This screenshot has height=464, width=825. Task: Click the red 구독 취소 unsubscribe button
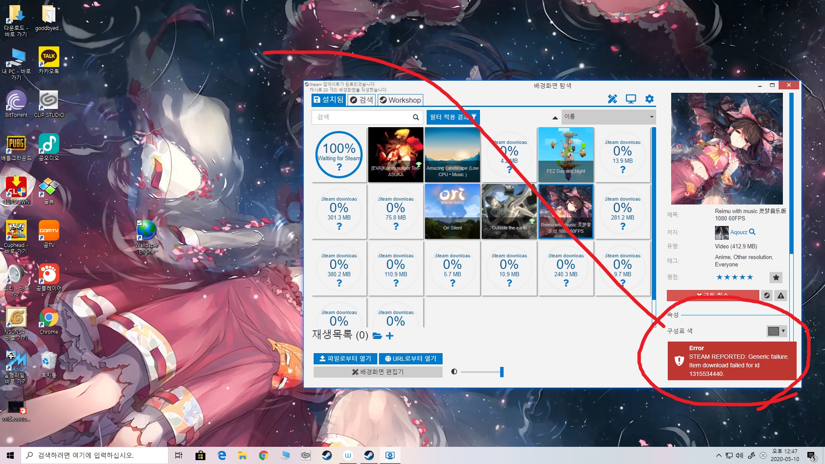[713, 295]
